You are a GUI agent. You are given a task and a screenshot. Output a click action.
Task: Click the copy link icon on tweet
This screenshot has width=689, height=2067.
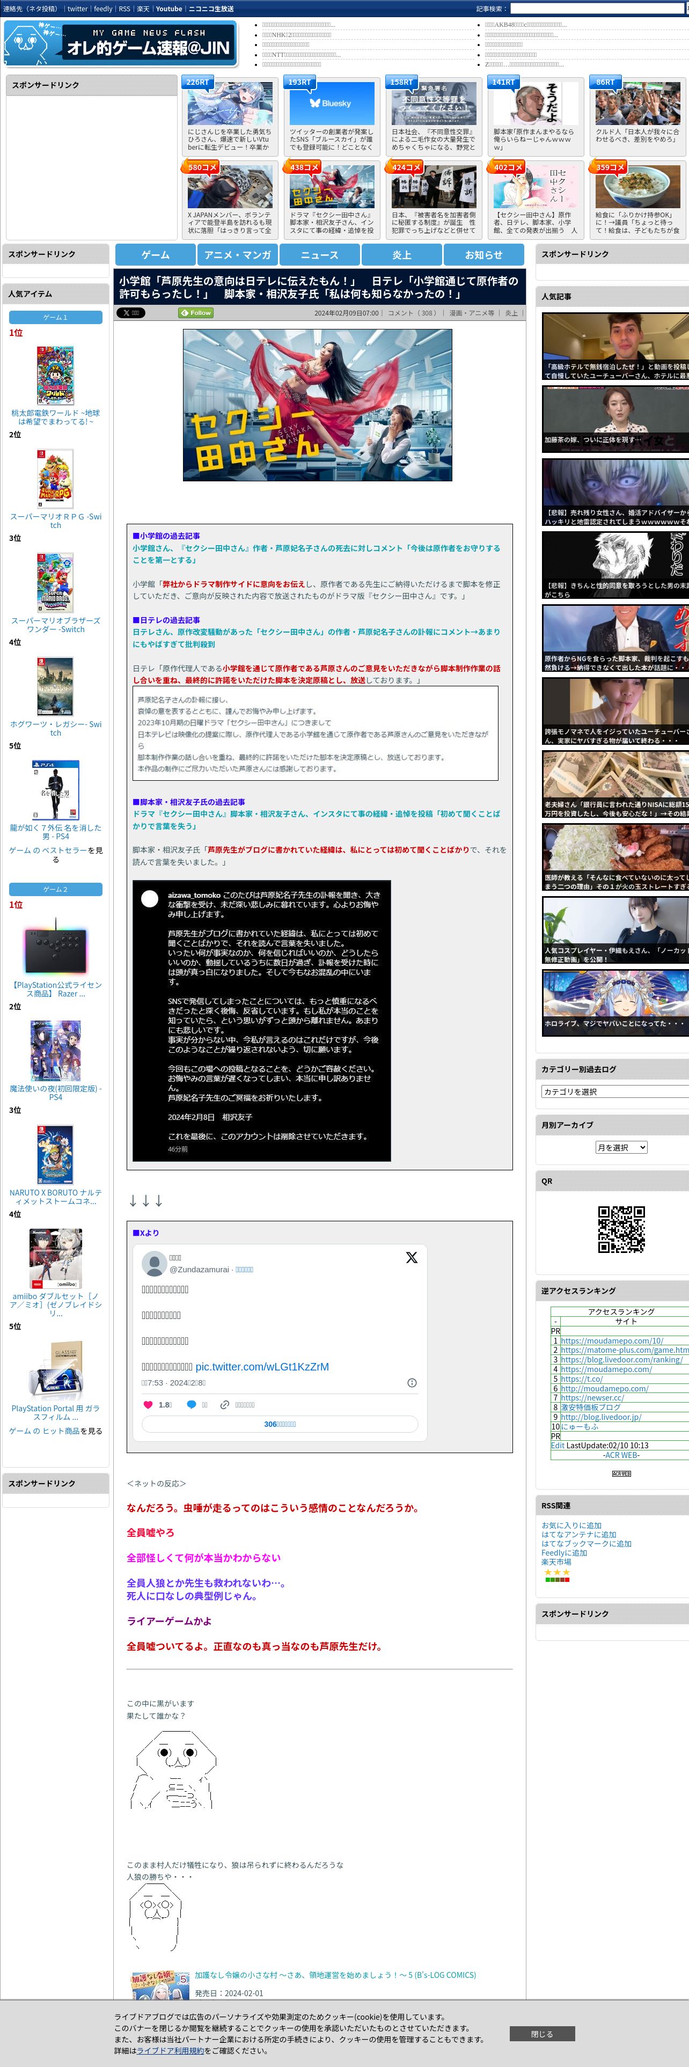click(x=225, y=1404)
